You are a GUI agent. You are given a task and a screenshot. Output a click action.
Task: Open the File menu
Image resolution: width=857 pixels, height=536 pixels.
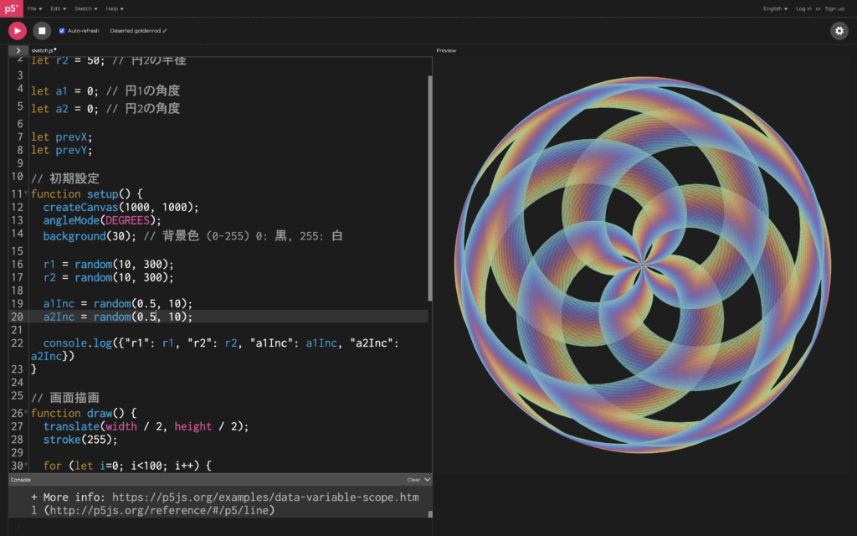point(34,8)
